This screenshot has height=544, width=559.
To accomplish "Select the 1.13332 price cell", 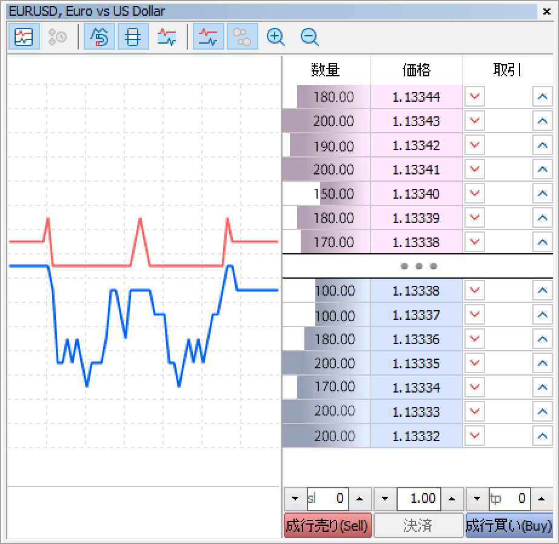I will pyautogui.click(x=417, y=436).
